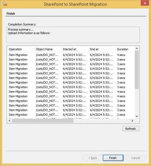The image size is (151, 166).
Task: Click the horizontal scrollbar thumb
Action: (x=43, y=121)
